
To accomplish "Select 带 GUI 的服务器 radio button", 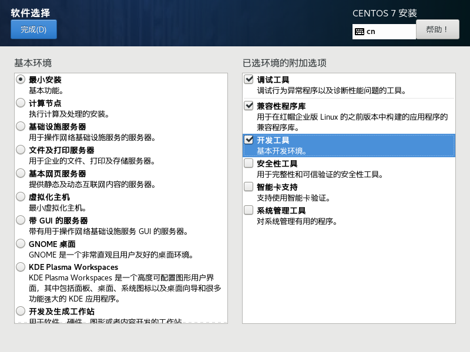I will (21, 221).
